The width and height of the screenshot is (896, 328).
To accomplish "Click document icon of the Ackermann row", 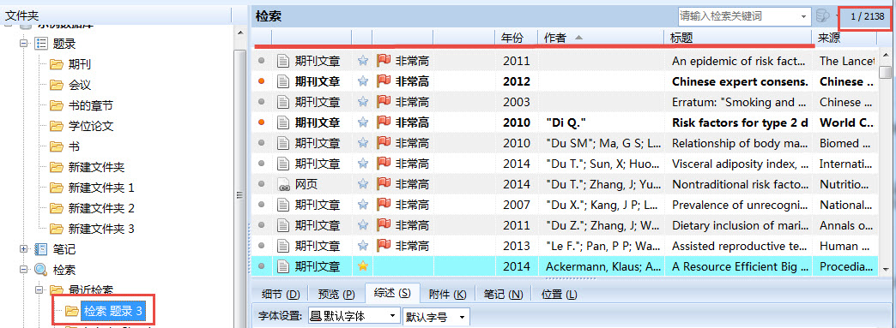I will point(283,266).
